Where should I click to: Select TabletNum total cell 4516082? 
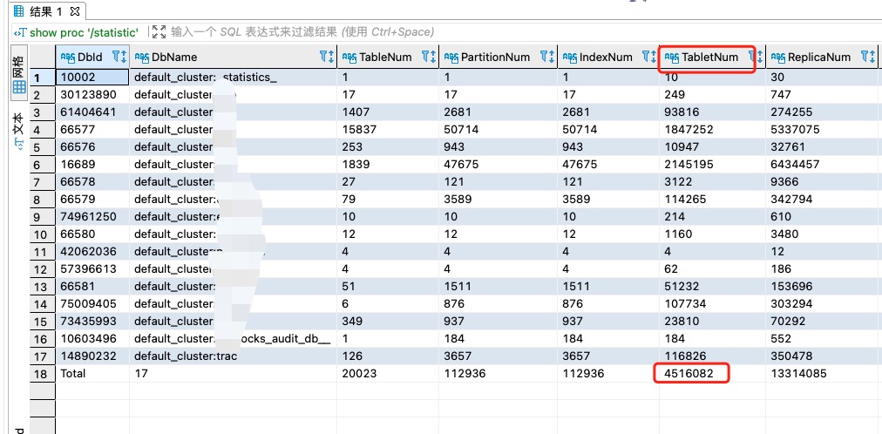click(713, 373)
